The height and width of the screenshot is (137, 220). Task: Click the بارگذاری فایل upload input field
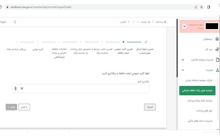(x=82, y=88)
